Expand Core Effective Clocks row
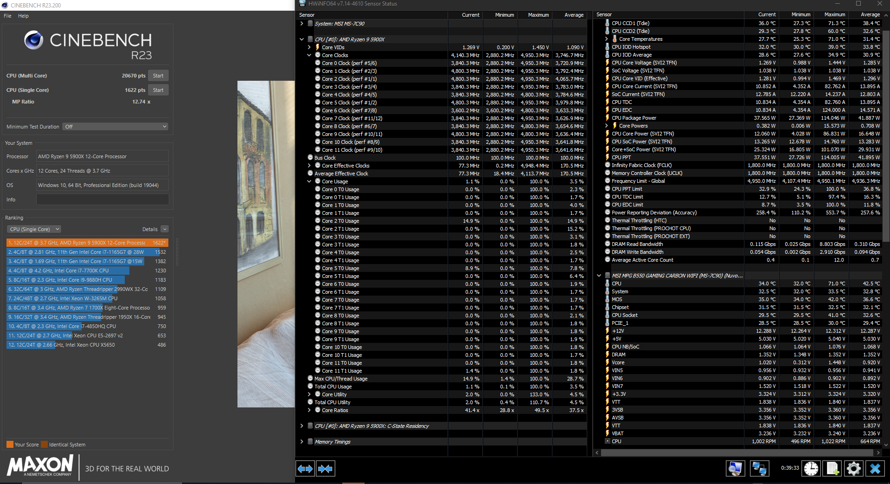 309,166
